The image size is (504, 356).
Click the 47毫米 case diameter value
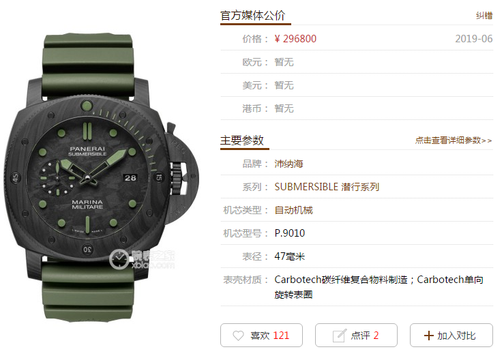pyautogui.click(x=290, y=256)
